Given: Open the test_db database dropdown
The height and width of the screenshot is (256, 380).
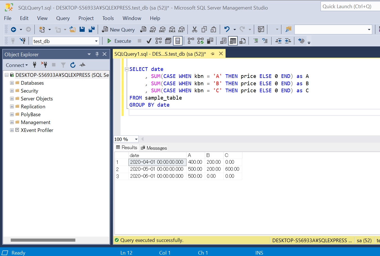Looking at the screenshot, I should click(96, 41).
